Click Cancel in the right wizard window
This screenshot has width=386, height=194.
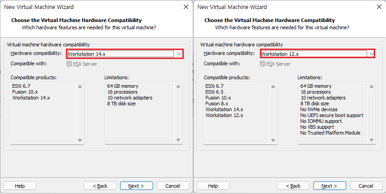(x=366, y=186)
